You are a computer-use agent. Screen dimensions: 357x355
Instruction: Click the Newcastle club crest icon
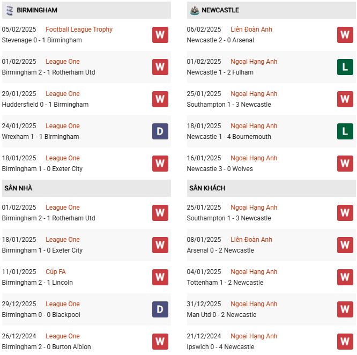coord(194,10)
